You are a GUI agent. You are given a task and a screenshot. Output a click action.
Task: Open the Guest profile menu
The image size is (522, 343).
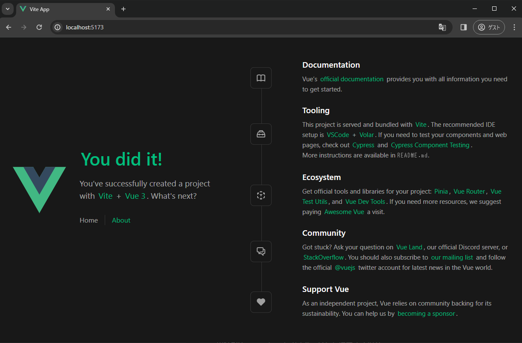[x=489, y=27]
